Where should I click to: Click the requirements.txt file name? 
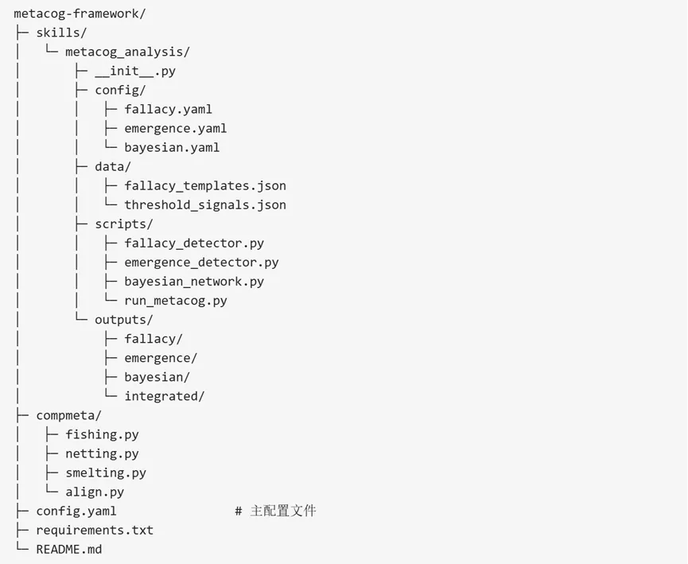click(x=95, y=530)
